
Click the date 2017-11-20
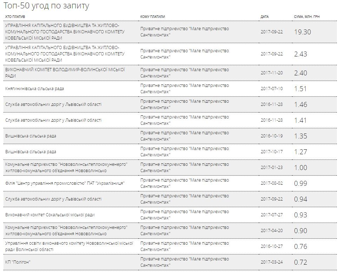(271, 73)
